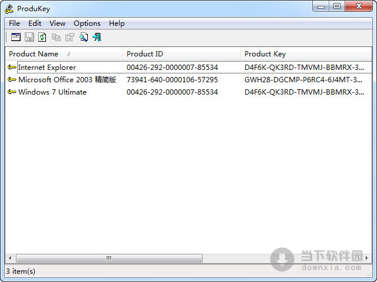Click Product Key cell in Internet Explorer row
Viewport: 377px width, 282px height.
pyautogui.click(x=304, y=67)
